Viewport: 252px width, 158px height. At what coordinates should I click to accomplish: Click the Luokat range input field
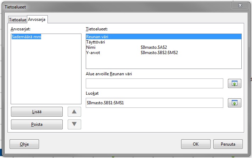[x=154, y=103]
